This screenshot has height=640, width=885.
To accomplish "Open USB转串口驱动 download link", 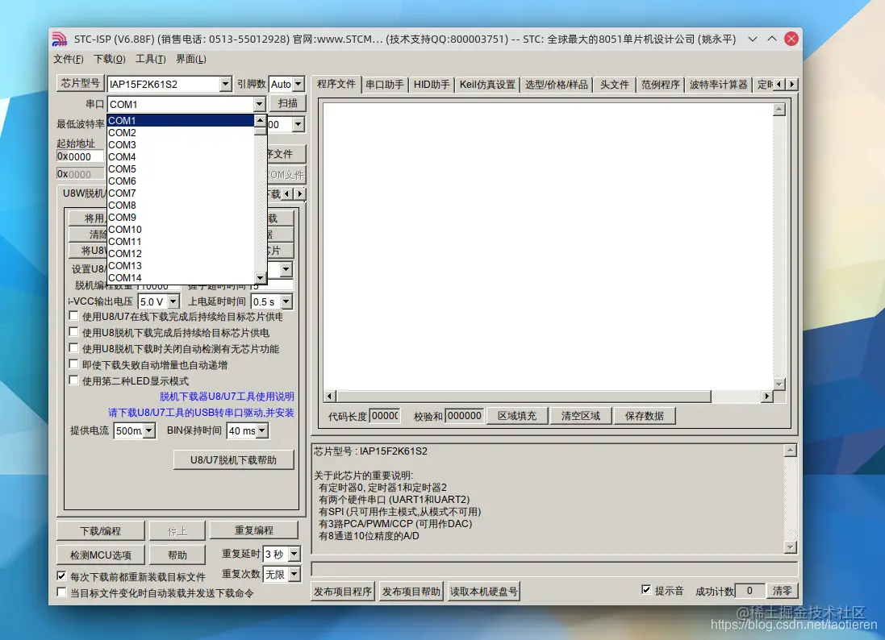I will [x=201, y=413].
